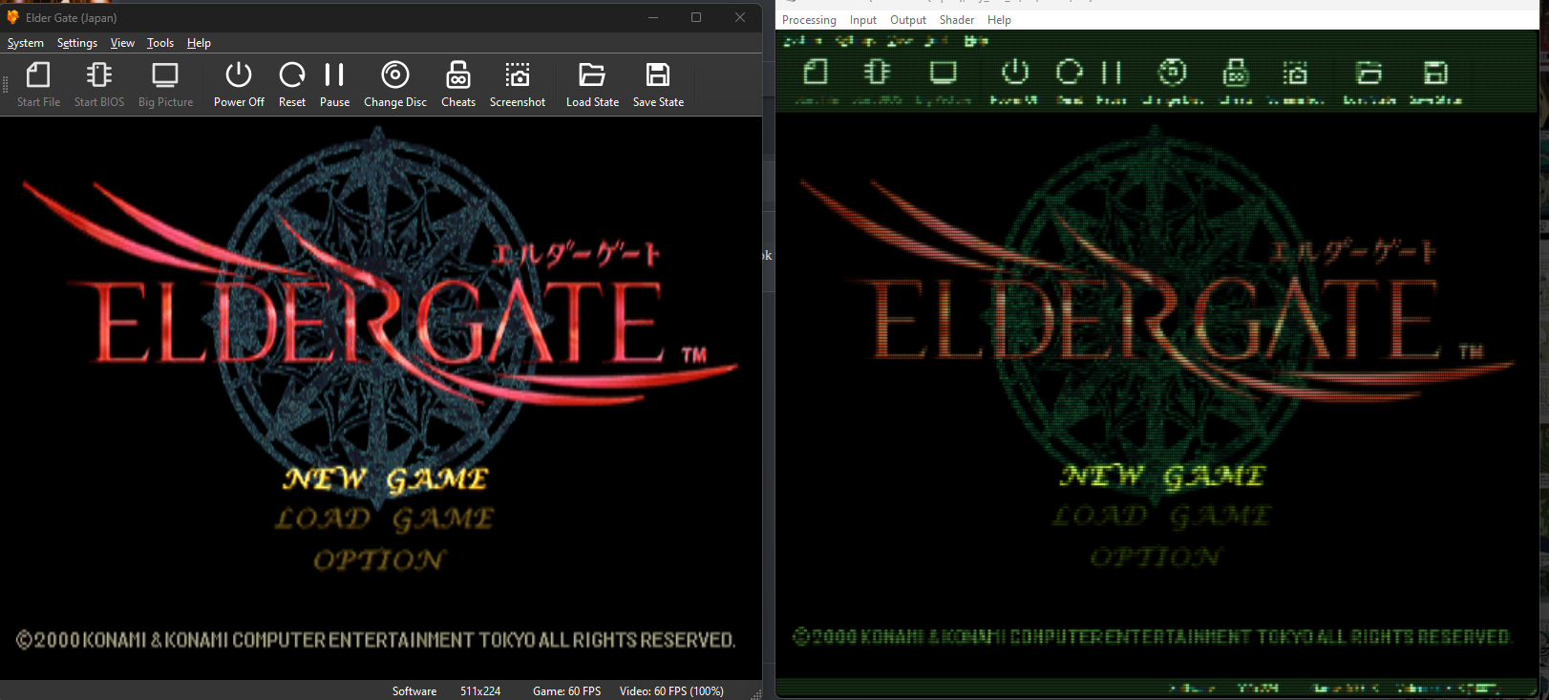Open the Processing menu in ShaderGlass window
The width and height of the screenshot is (1549, 700).
(x=809, y=20)
